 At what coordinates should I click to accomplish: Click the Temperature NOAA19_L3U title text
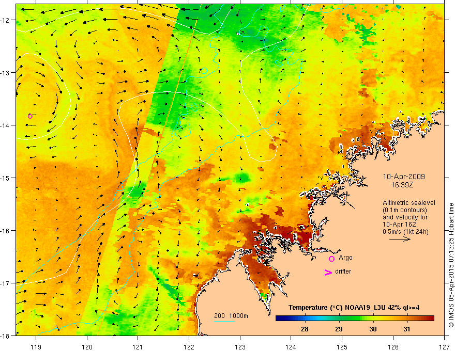(x=354, y=308)
